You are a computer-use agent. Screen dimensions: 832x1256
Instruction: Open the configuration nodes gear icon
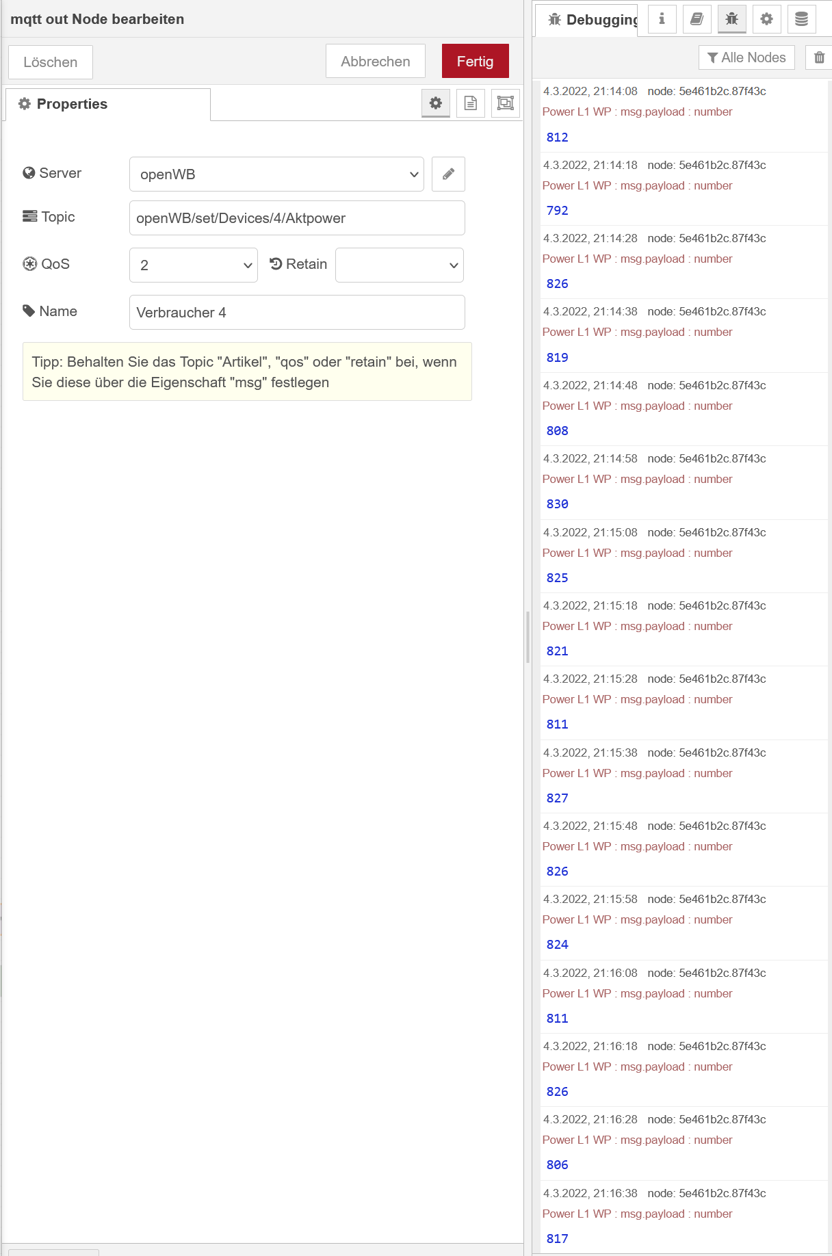coord(766,19)
